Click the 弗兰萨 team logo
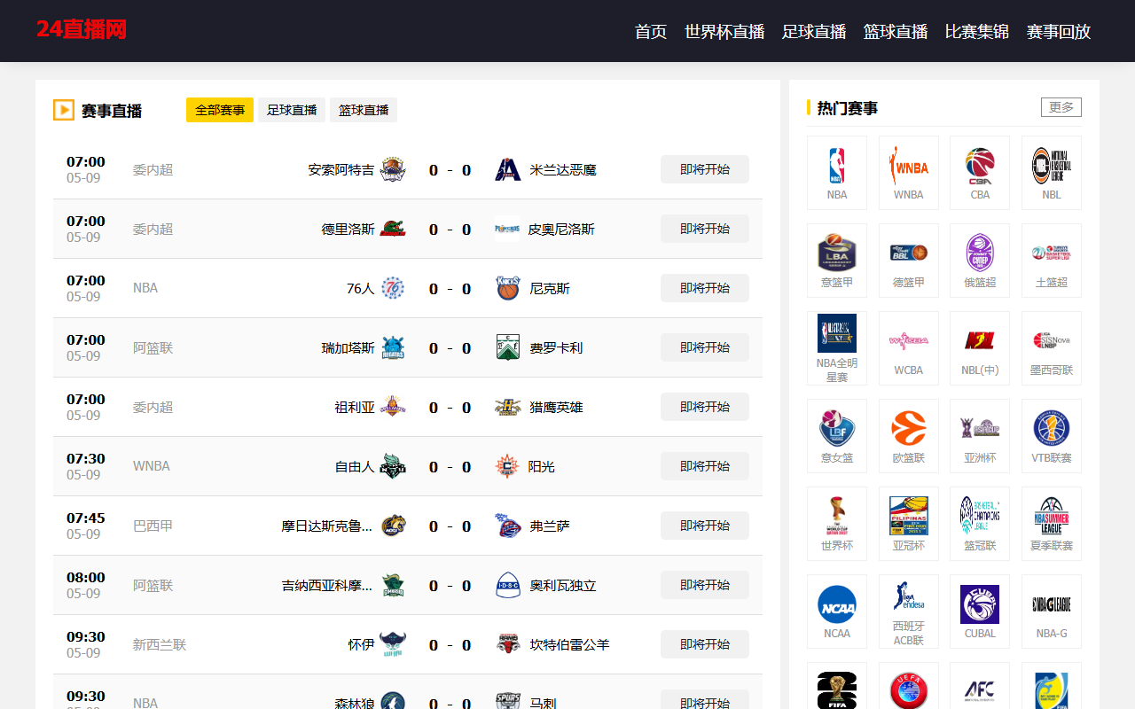Image resolution: width=1135 pixels, height=709 pixels. coord(508,526)
